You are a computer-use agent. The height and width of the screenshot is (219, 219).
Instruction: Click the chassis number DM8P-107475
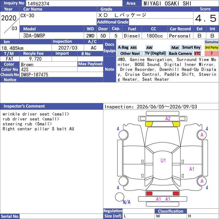click(x=34, y=75)
